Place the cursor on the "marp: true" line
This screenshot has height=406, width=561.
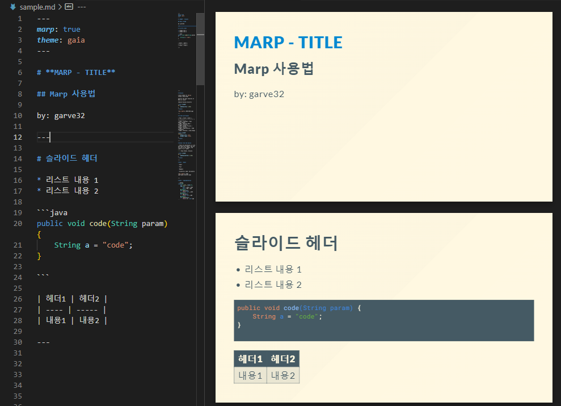(60, 29)
